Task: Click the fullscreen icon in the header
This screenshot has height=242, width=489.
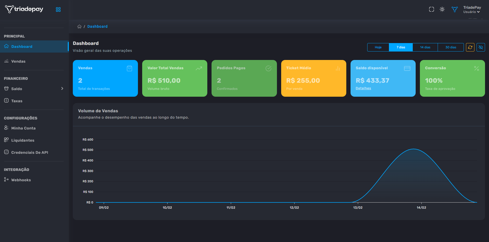Action: point(431,9)
